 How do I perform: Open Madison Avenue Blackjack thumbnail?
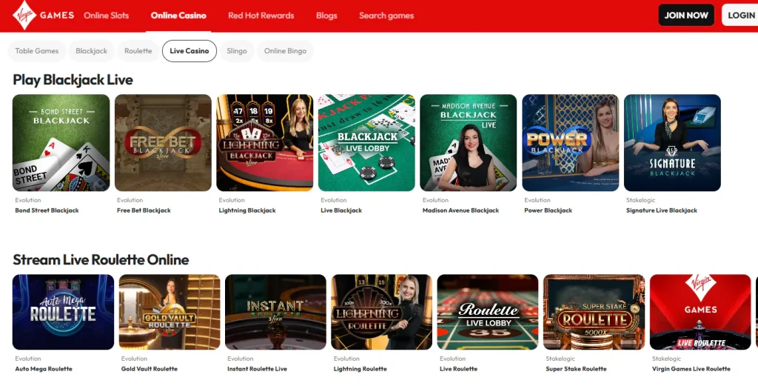pos(469,143)
